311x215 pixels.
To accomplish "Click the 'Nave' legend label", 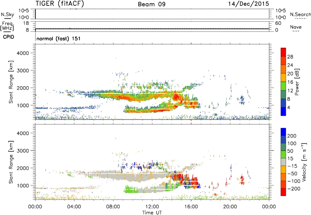I will coord(296,27).
